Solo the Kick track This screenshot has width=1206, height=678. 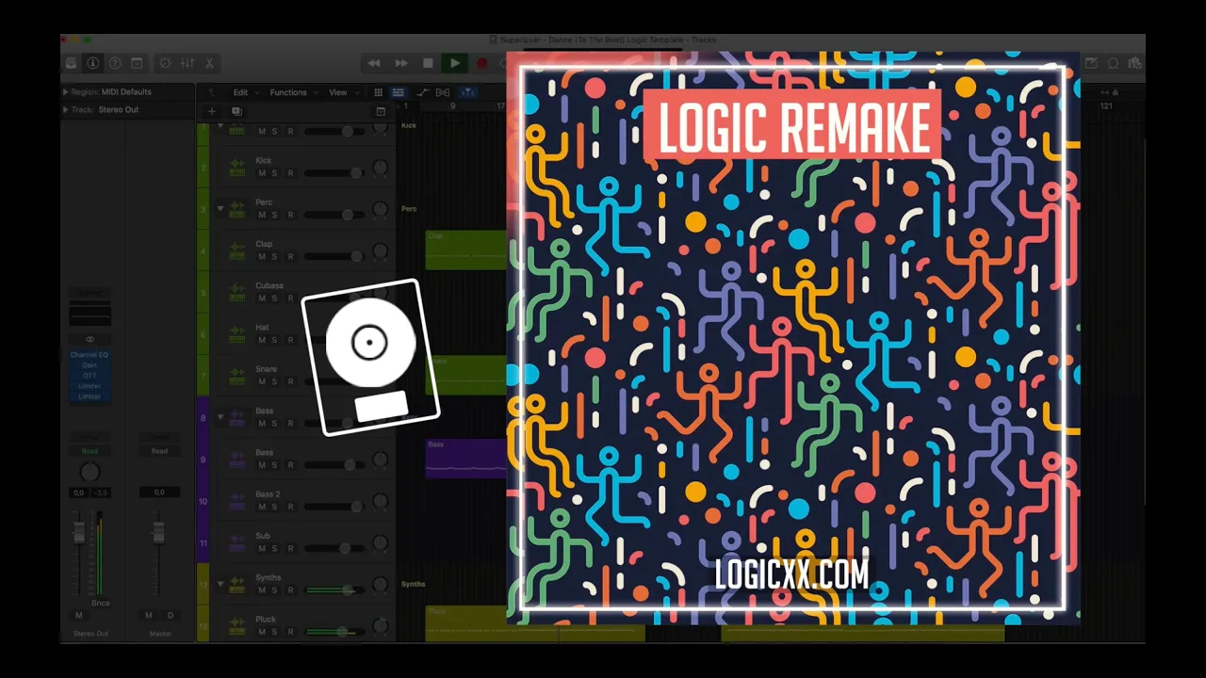pyautogui.click(x=274, y=173)
